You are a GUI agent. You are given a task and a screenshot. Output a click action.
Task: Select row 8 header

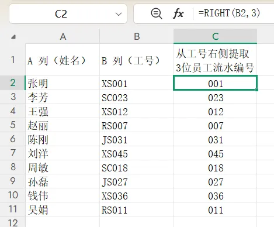coord(13,167)
